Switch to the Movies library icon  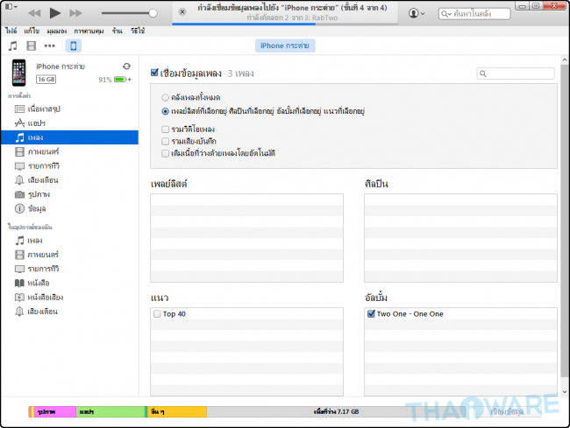point(32,46)
